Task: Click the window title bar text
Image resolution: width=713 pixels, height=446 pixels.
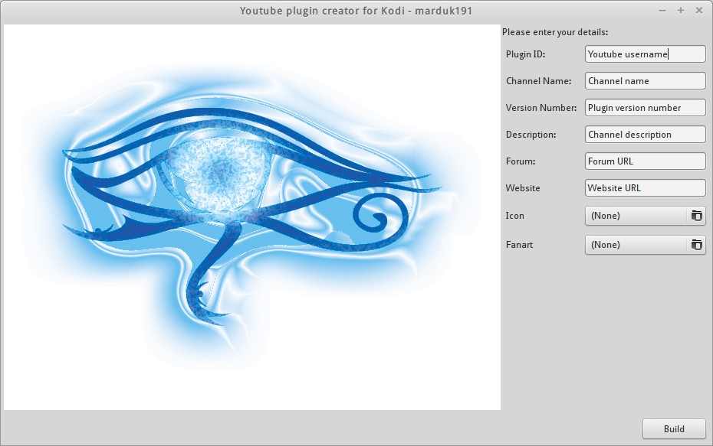Action: pos(356,11)
